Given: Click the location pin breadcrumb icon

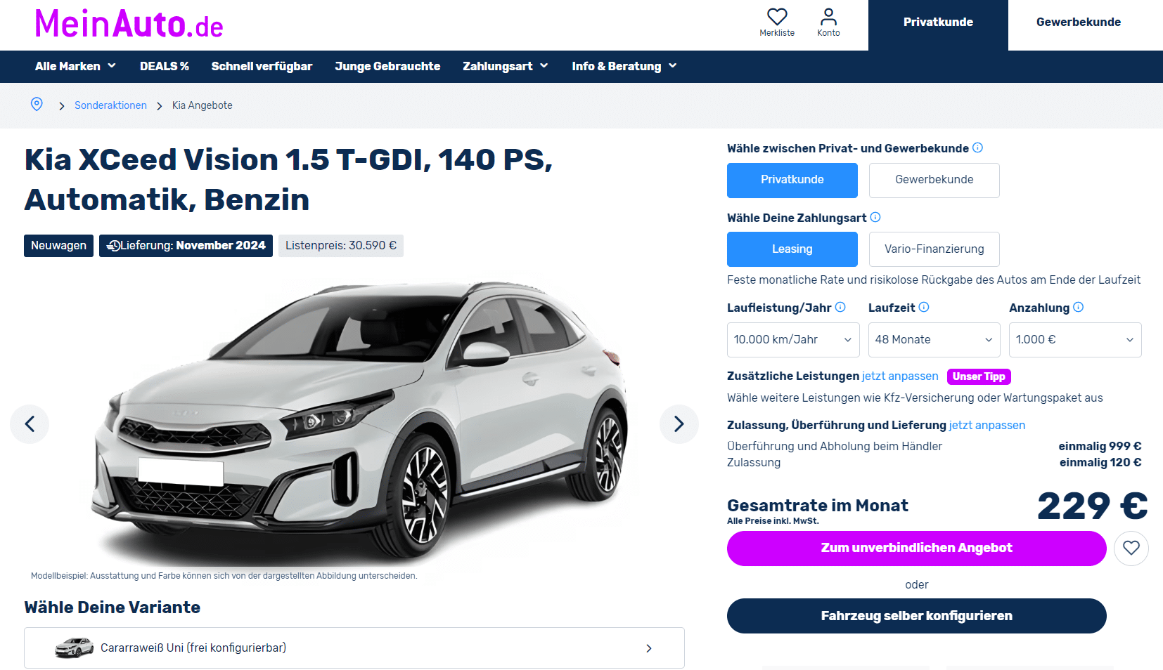Looking at the screenshot, I should (37, 105).
